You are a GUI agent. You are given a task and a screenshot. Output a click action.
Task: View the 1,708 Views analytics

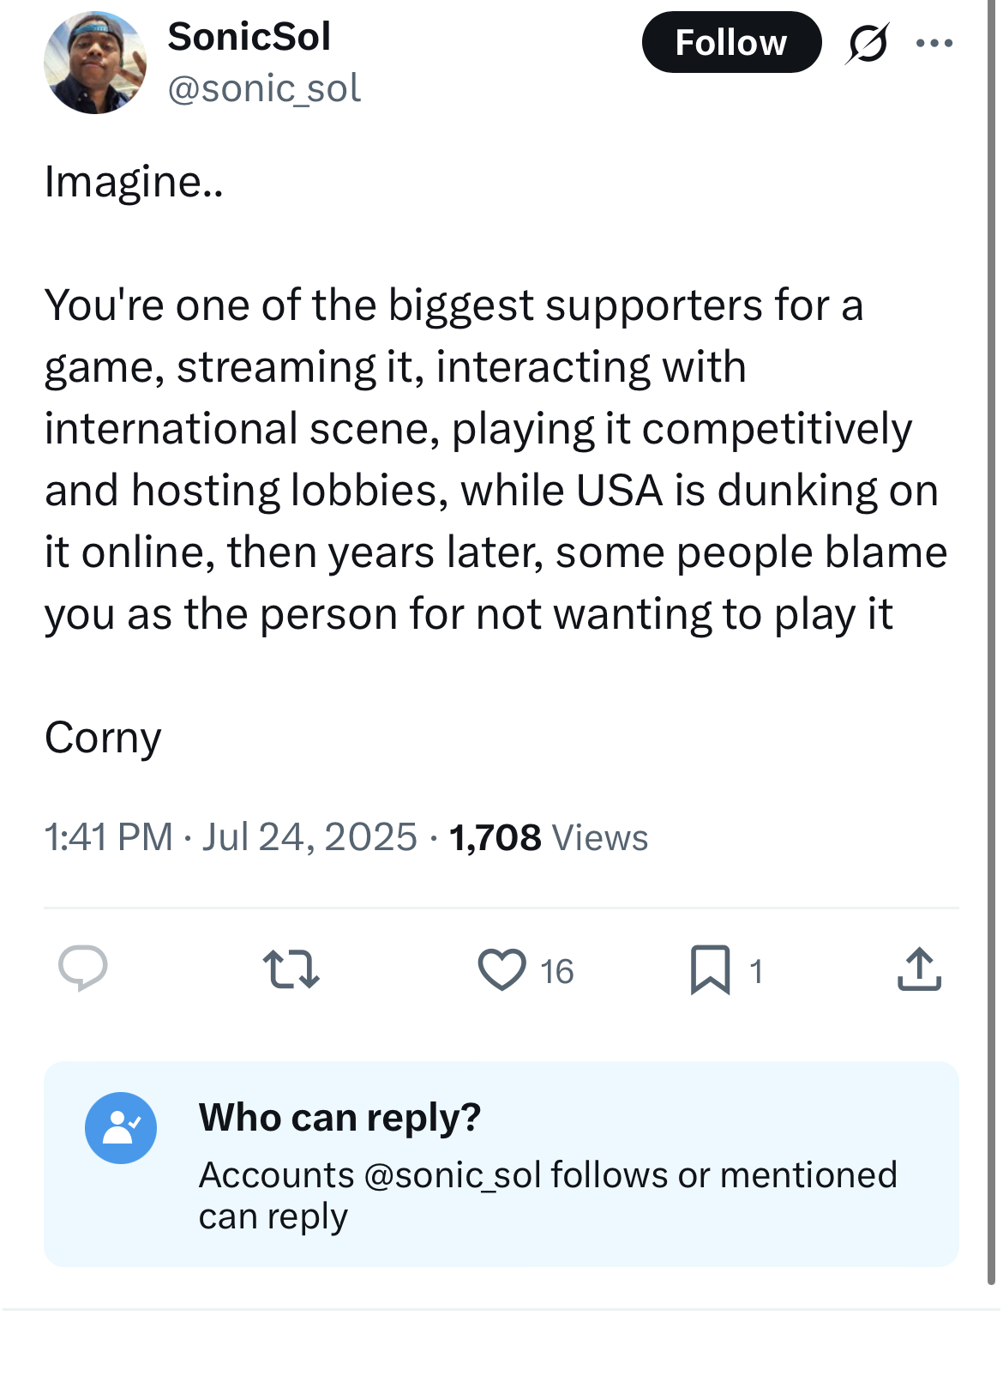[x=549, y=837]
